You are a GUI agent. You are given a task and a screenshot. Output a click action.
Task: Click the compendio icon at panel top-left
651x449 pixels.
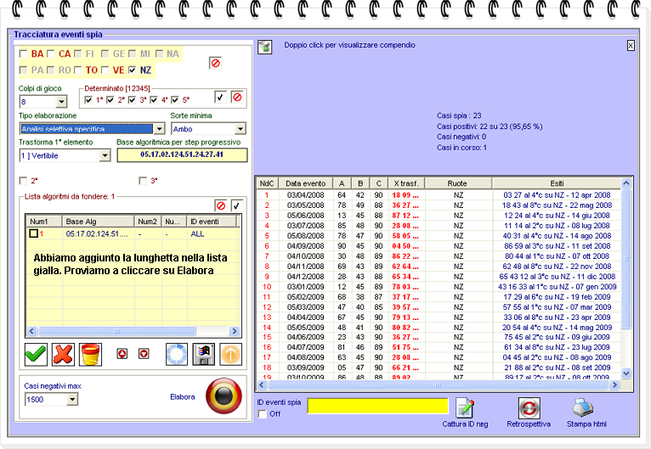265,47
